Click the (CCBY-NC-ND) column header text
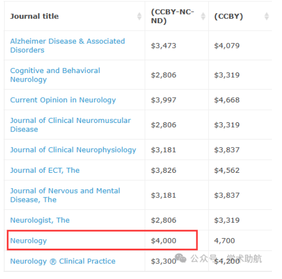 coord(172,16)
